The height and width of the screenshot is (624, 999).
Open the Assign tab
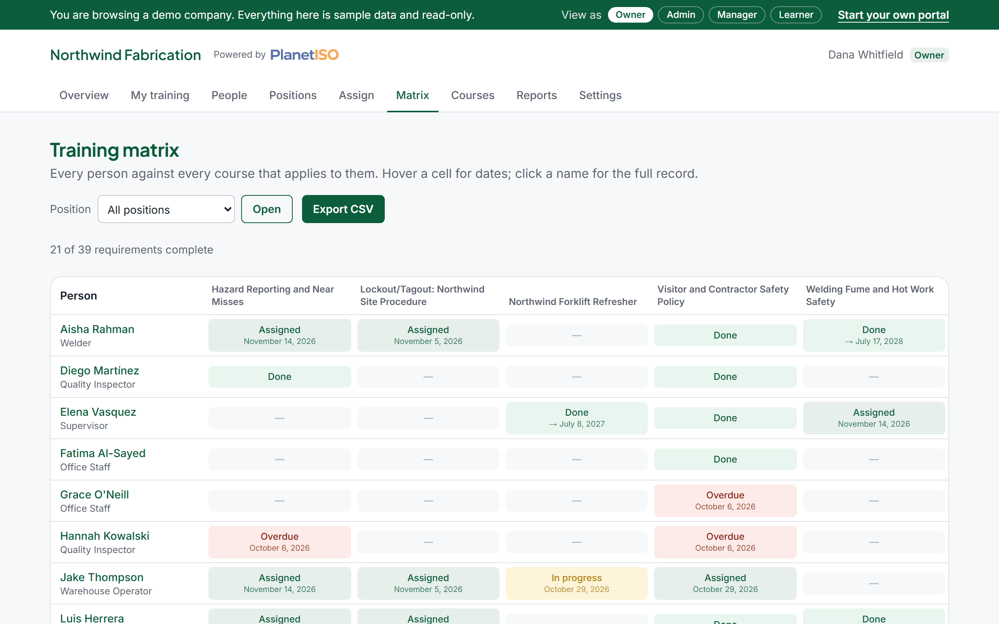point(356,95)
